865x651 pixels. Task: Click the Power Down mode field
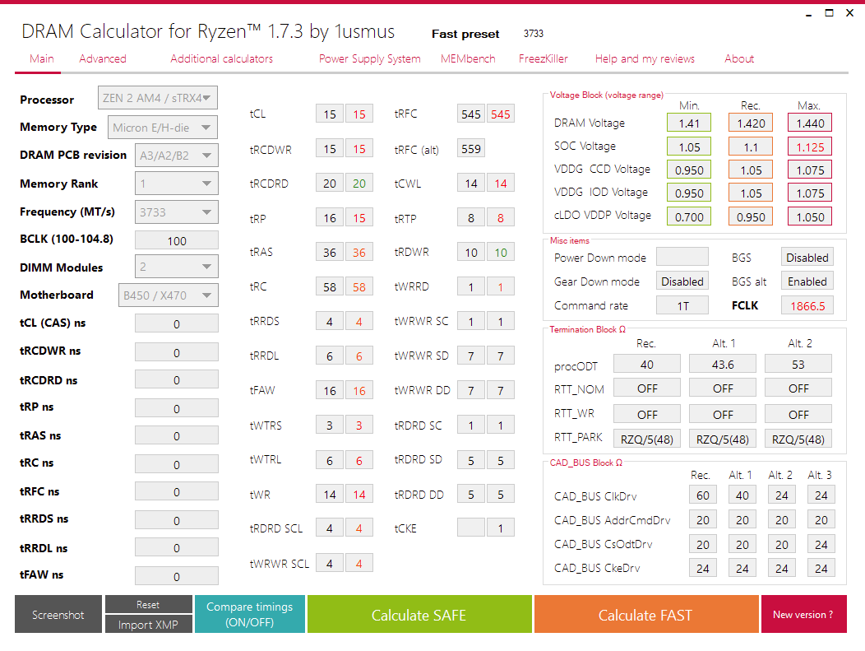(x=682, y=258)
